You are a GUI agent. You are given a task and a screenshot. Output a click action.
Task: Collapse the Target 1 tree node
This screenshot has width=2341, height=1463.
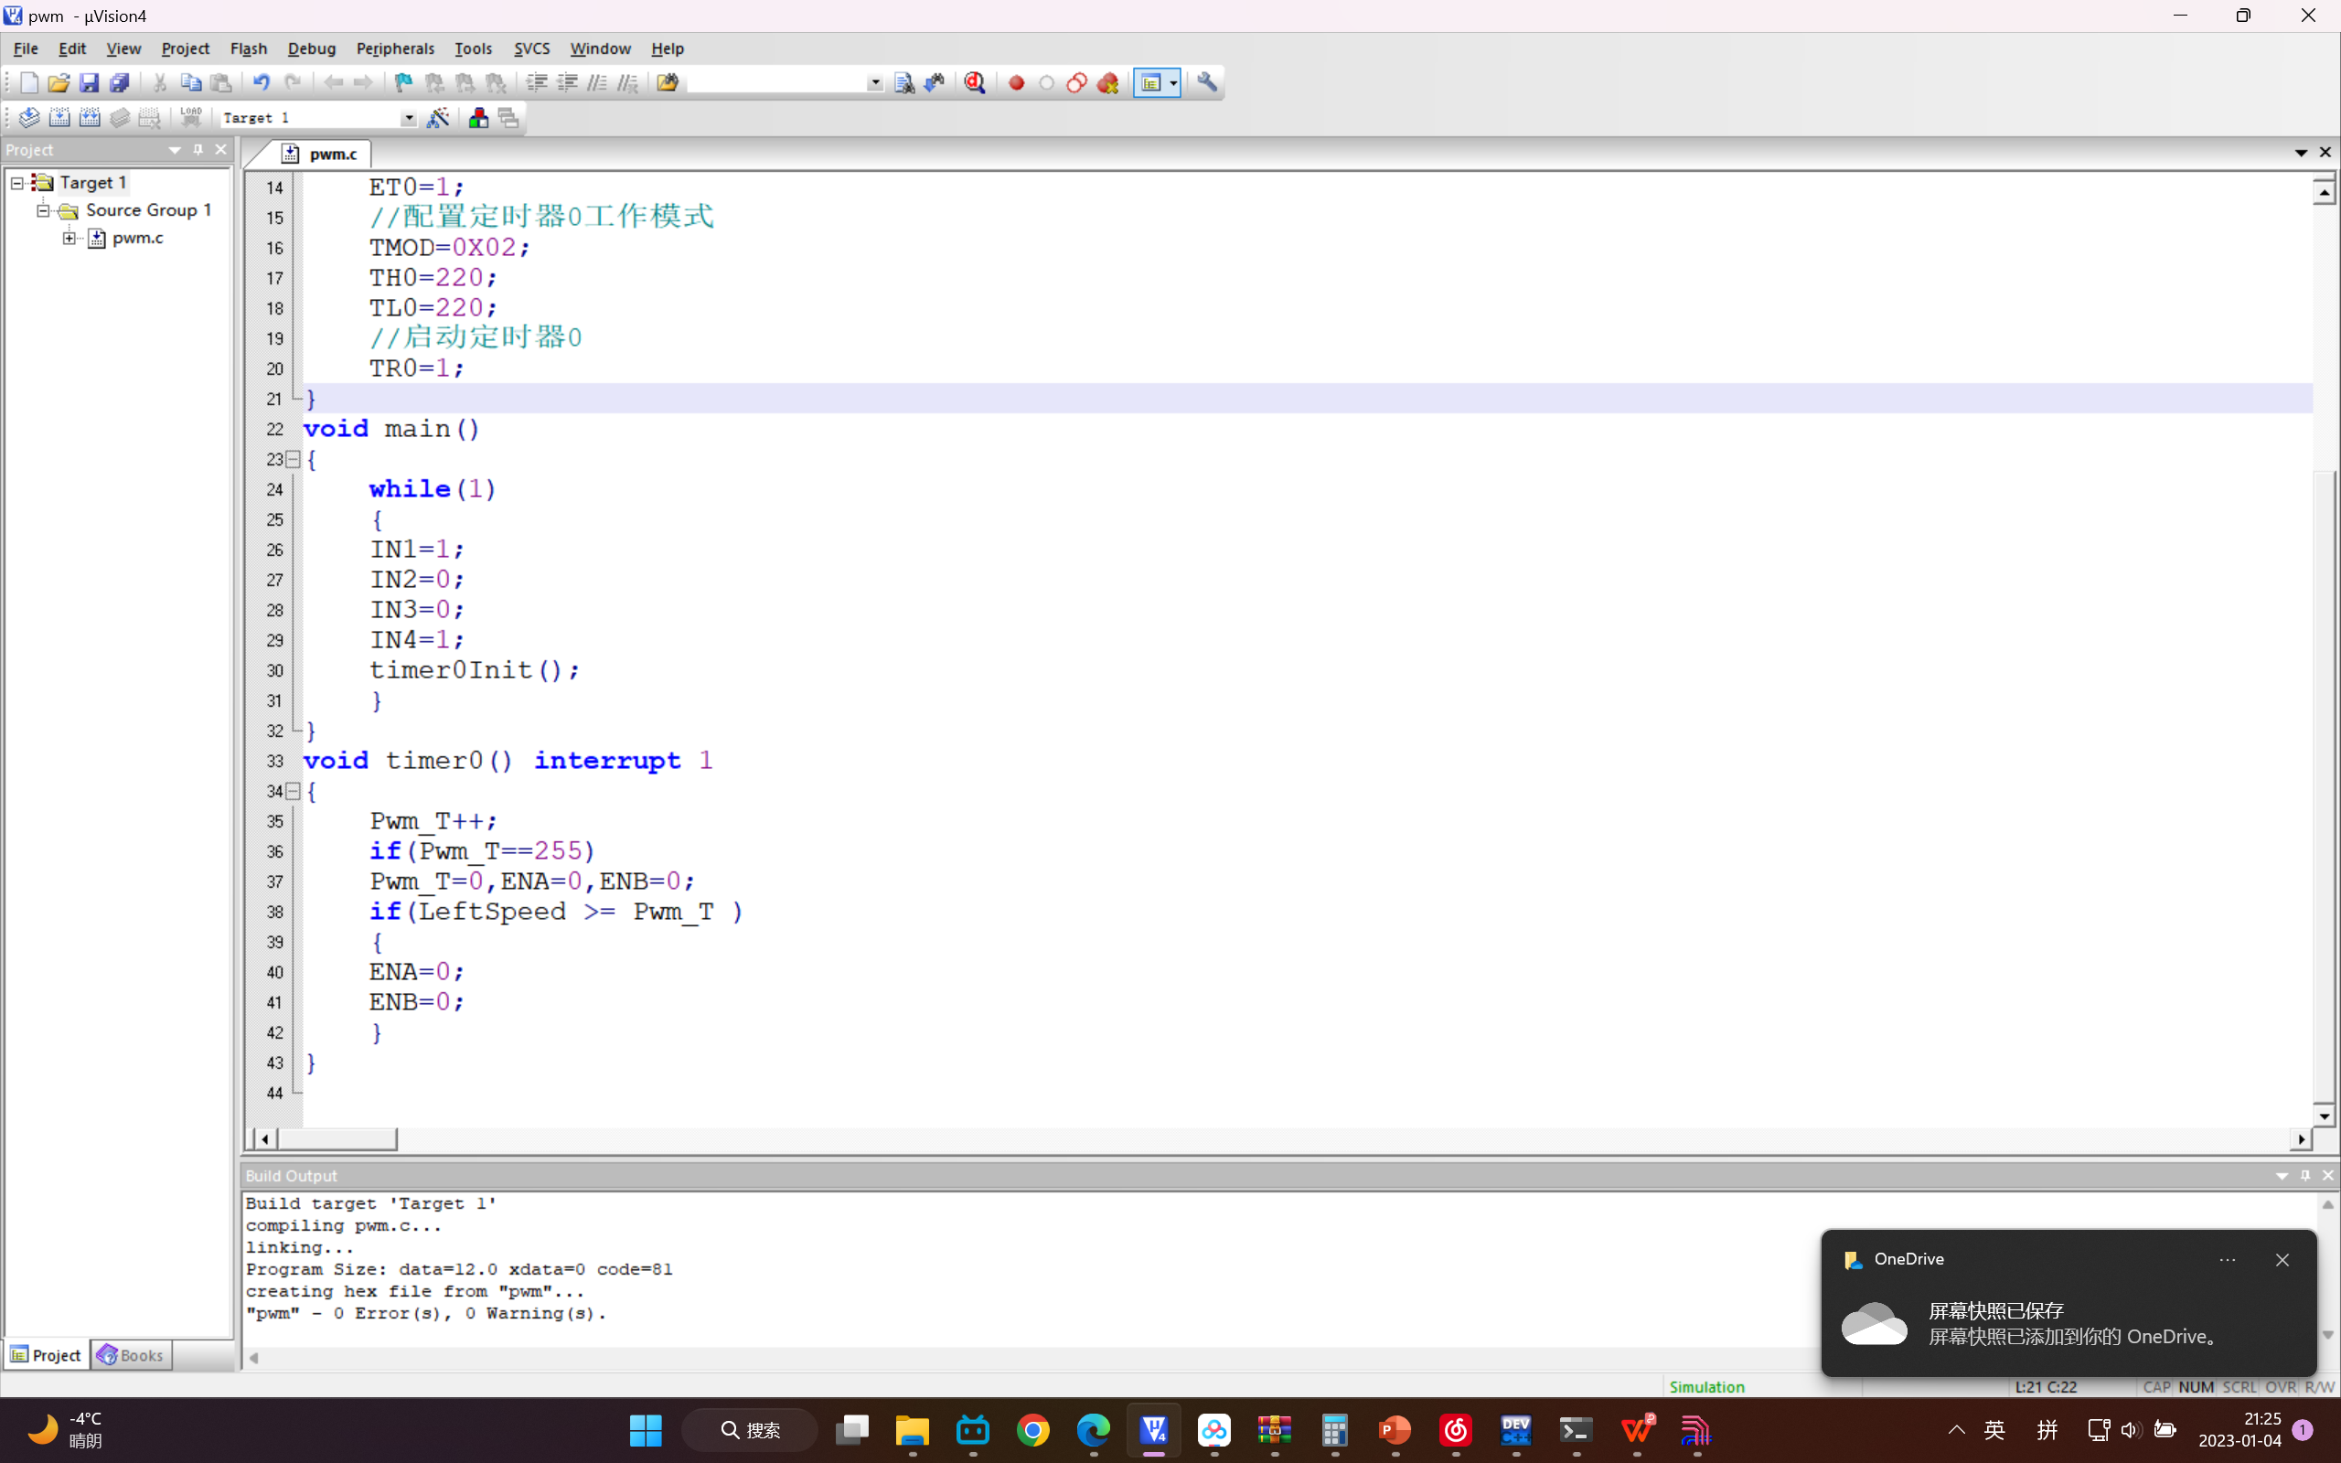click(16, 183)
